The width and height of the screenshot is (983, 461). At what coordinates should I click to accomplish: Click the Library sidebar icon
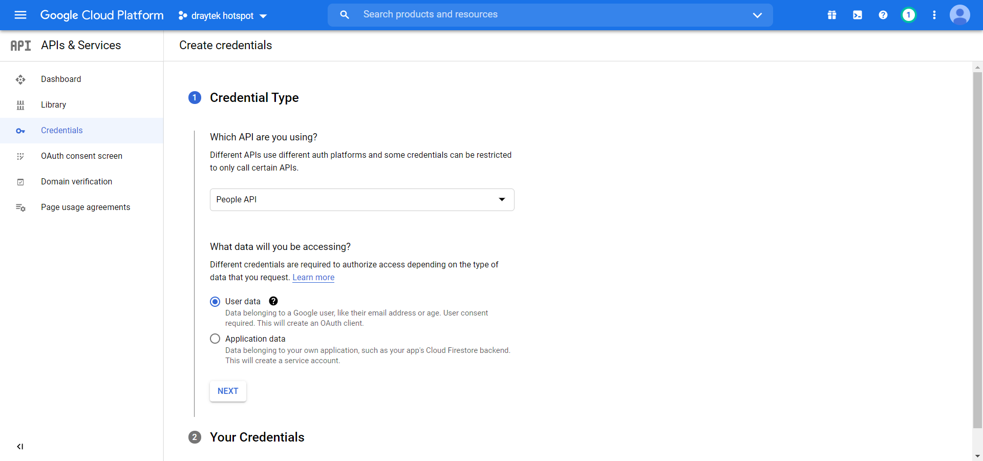pos(20,105)
